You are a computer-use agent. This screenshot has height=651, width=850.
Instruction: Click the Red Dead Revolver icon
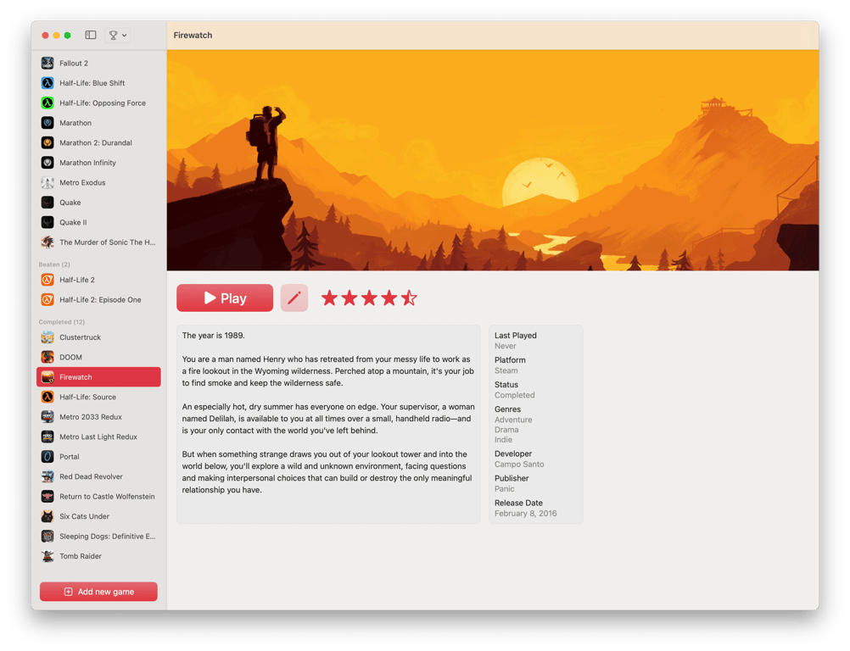point(48,476)
